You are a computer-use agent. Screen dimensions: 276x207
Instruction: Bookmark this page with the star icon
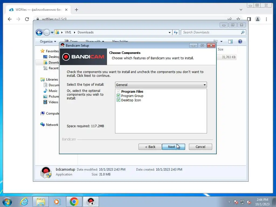pos(238,19)
